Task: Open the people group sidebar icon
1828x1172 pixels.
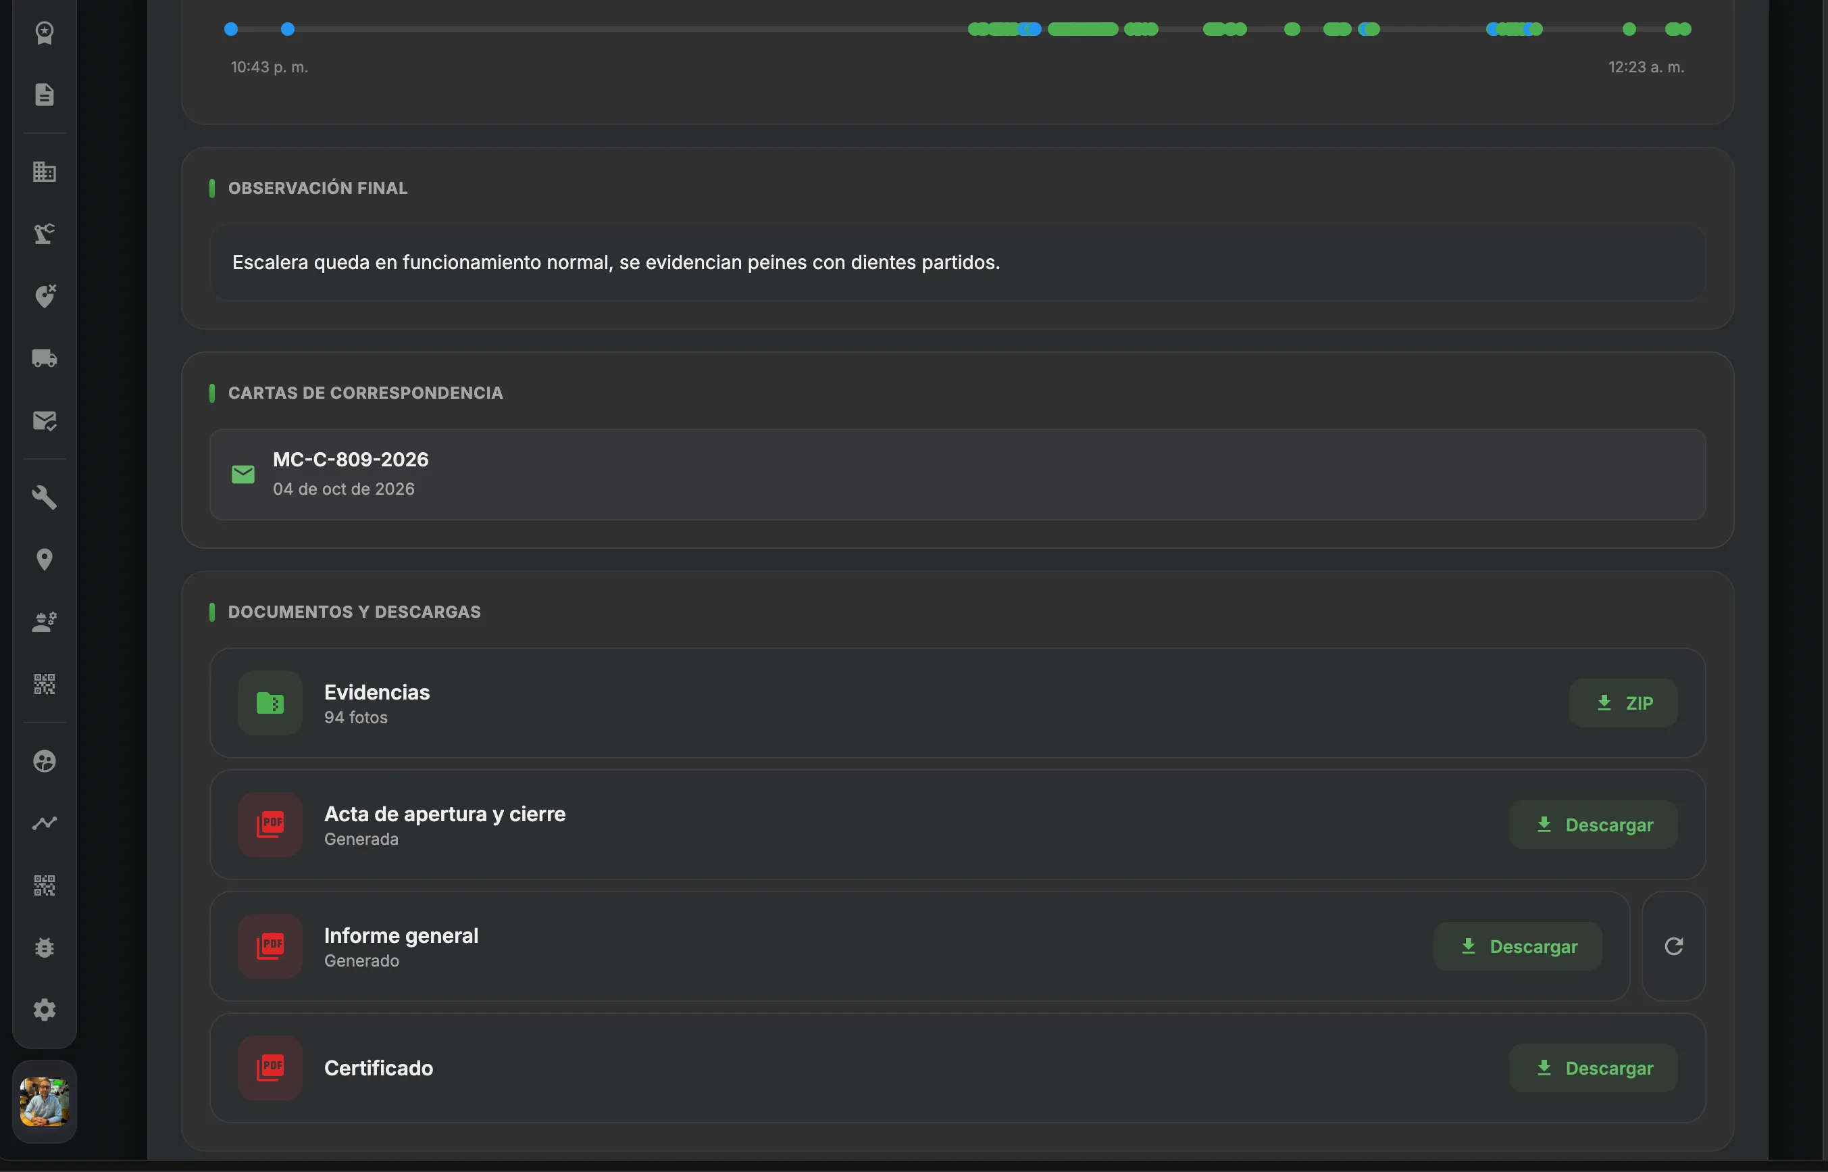Action: coord(44,622)
